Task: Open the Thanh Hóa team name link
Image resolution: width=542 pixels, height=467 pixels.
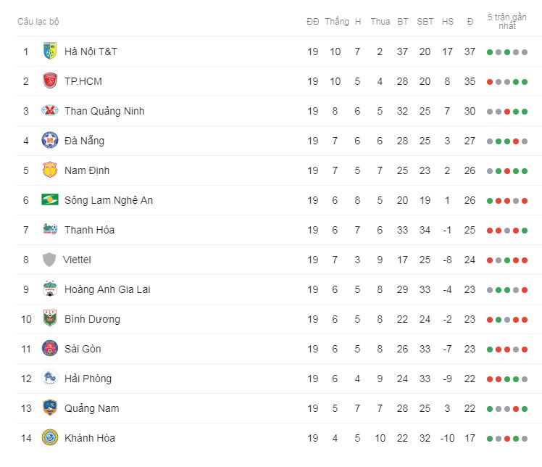Action: tap(89, 230)
